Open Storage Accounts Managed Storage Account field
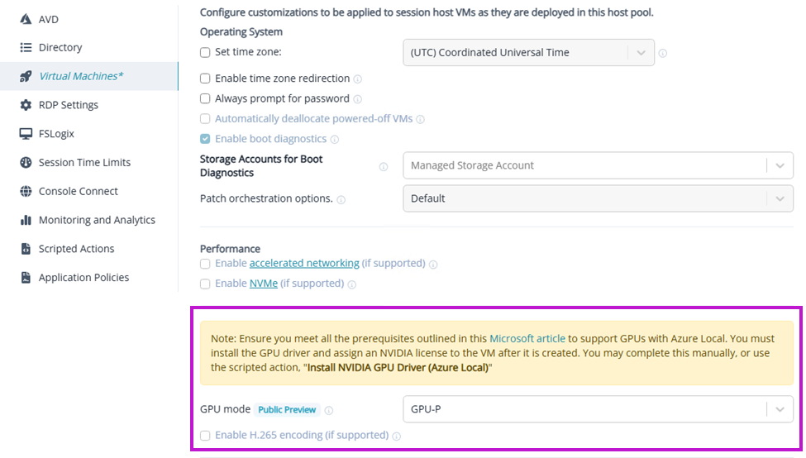 coord(597,165)
